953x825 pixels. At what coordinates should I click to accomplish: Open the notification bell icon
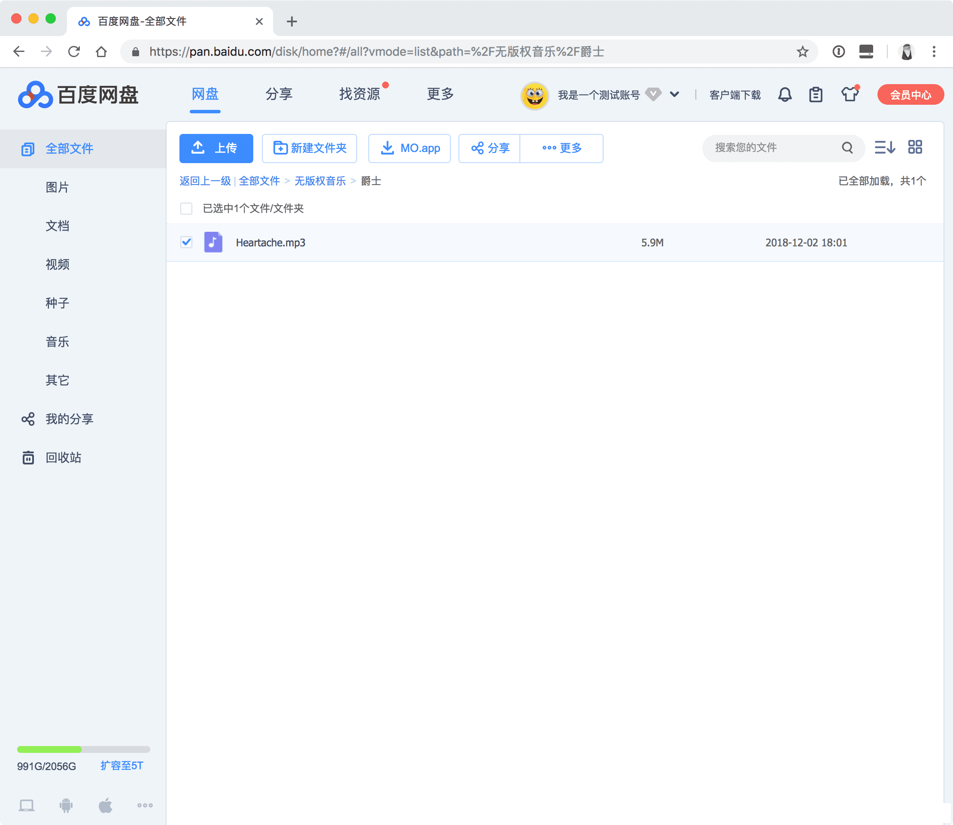(x=784, y=95)
